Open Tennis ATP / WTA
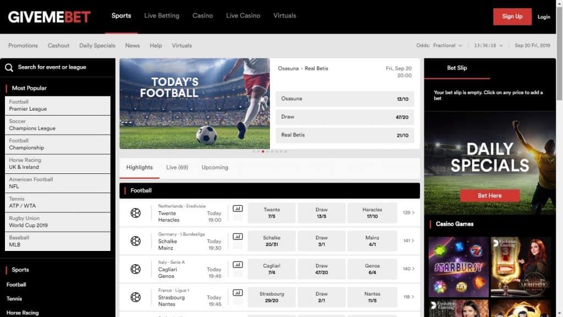Image resolution: width=563 pixels, height=317 pixels. [x=58, y=203]
